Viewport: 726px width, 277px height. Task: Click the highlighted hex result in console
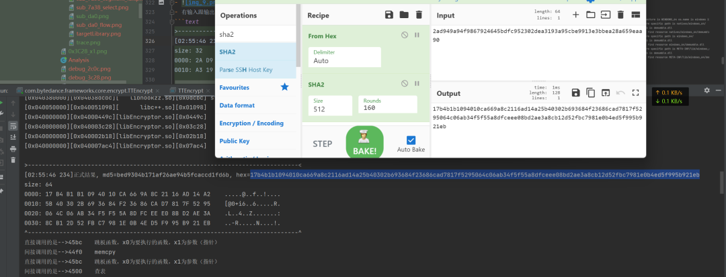[x=475, y=174]
